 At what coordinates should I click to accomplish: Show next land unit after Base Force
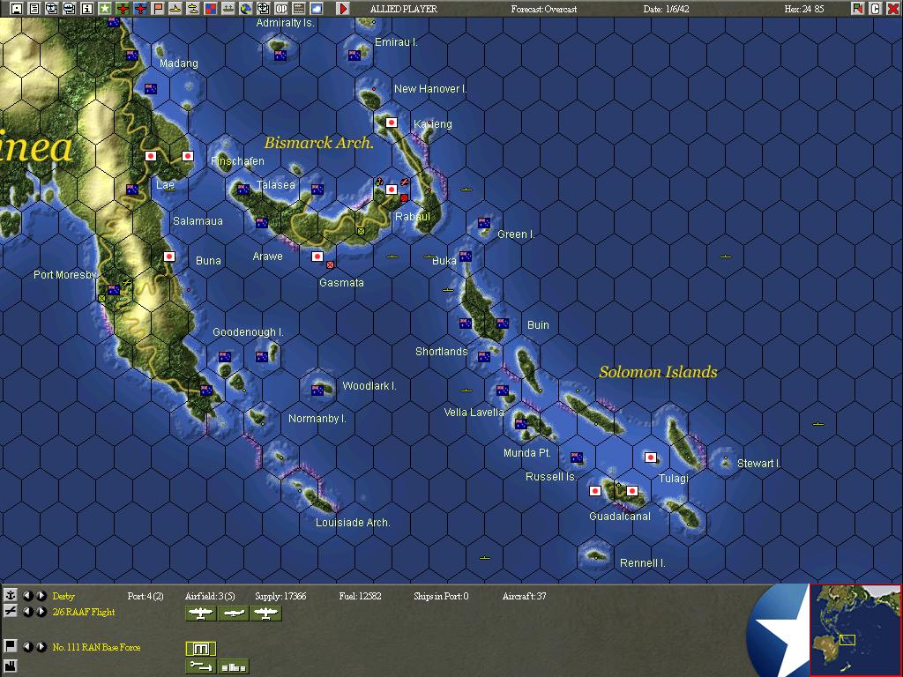[41, 646]
